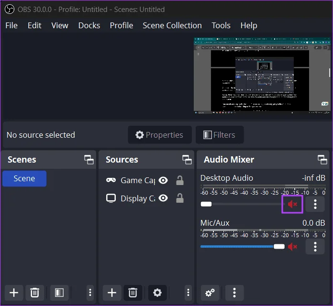Image resolution: width=333 pixels, height=306 pixels.
Task: Open the Profile menu
Action: coord(122,25)
